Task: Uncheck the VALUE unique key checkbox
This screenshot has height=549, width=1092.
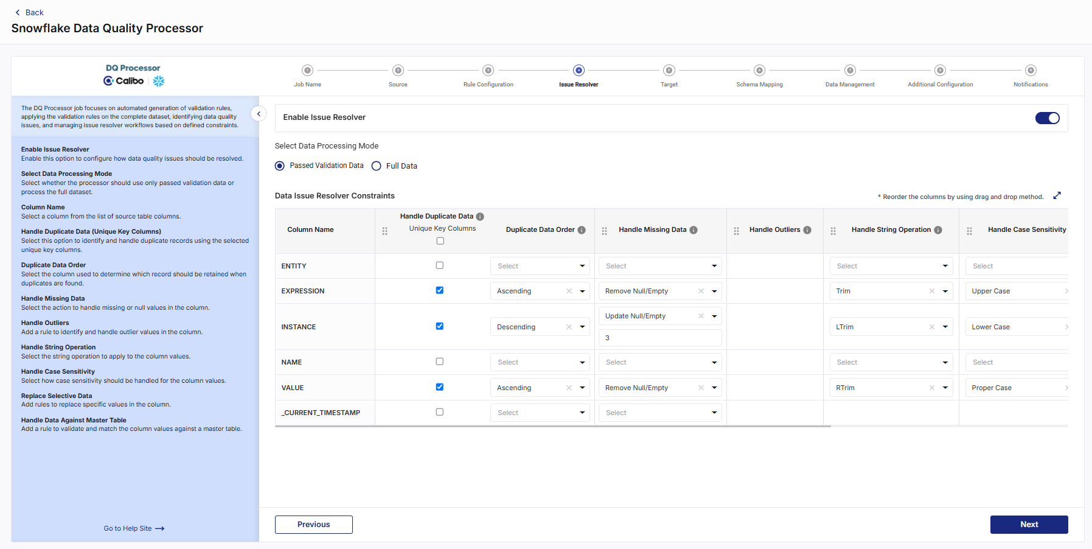Action: pos(440,387)
